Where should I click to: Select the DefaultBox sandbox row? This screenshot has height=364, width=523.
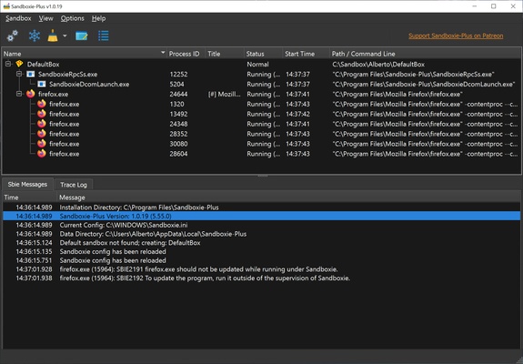tap(262, 64)
